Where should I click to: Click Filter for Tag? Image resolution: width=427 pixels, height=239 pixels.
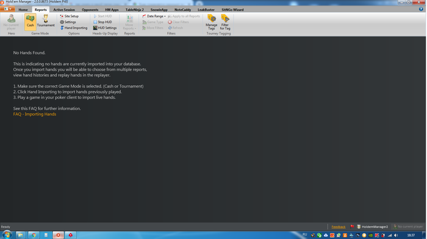(225, 23)
